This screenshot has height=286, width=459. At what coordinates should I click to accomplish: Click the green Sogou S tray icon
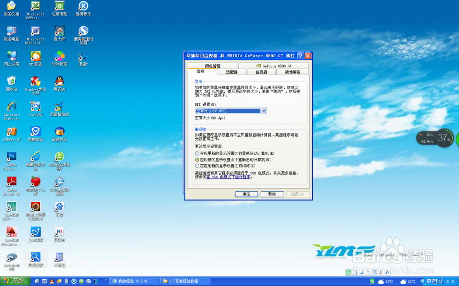tap(372, 281)
